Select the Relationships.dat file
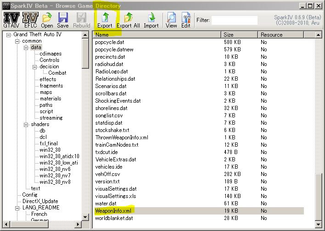 pyautogui.click(x=115, y=79)
